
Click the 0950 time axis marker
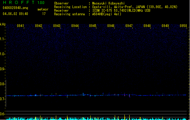pyautogui.click(x=183, y=26)
